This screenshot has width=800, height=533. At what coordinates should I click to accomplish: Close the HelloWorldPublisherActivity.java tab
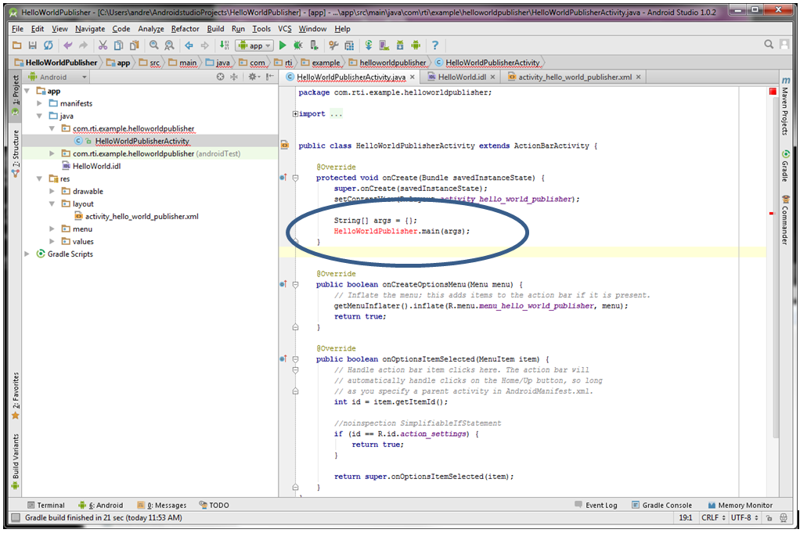pos(413,77)
